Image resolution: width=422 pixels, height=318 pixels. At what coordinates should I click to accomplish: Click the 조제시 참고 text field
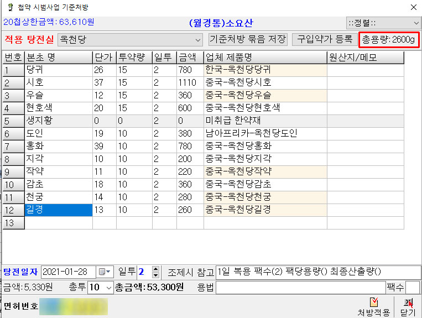point(317,272)
